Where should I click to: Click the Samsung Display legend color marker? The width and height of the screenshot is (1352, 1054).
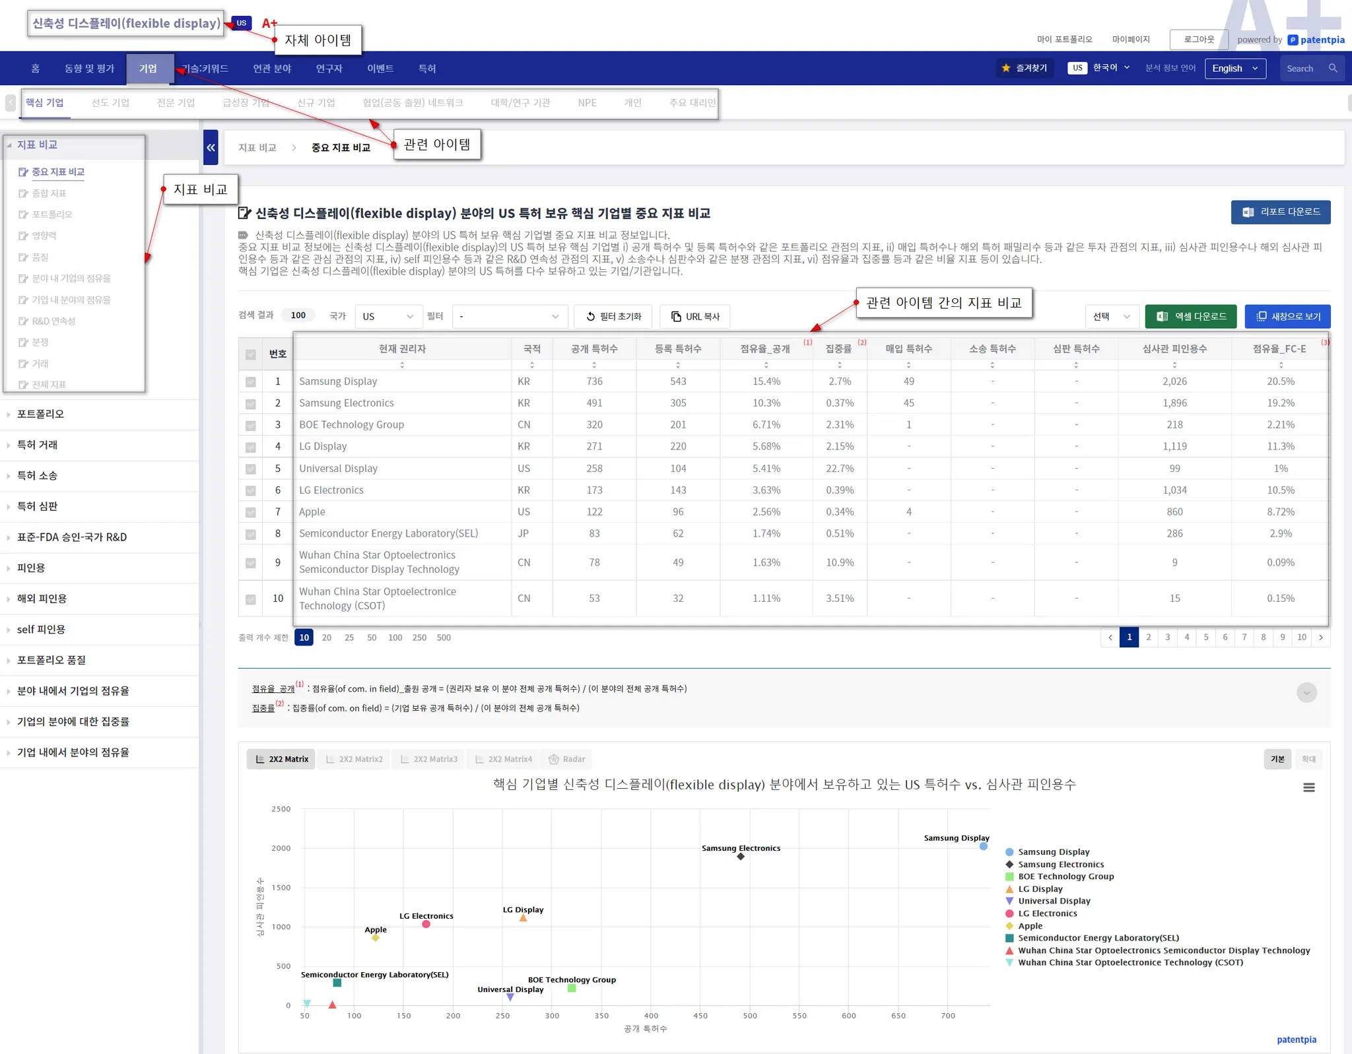pyautogui.click(x=1009, y=852)
